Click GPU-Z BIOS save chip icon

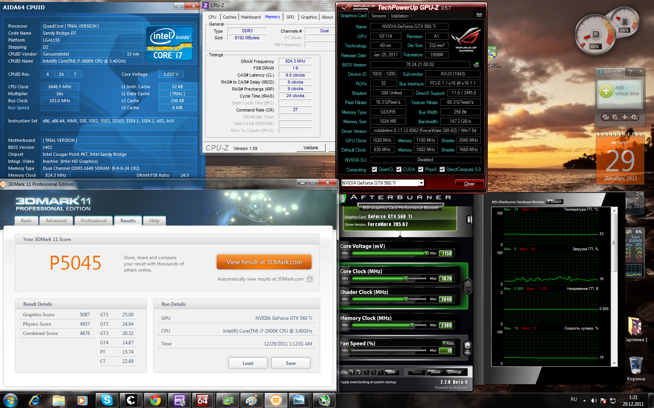476,65
